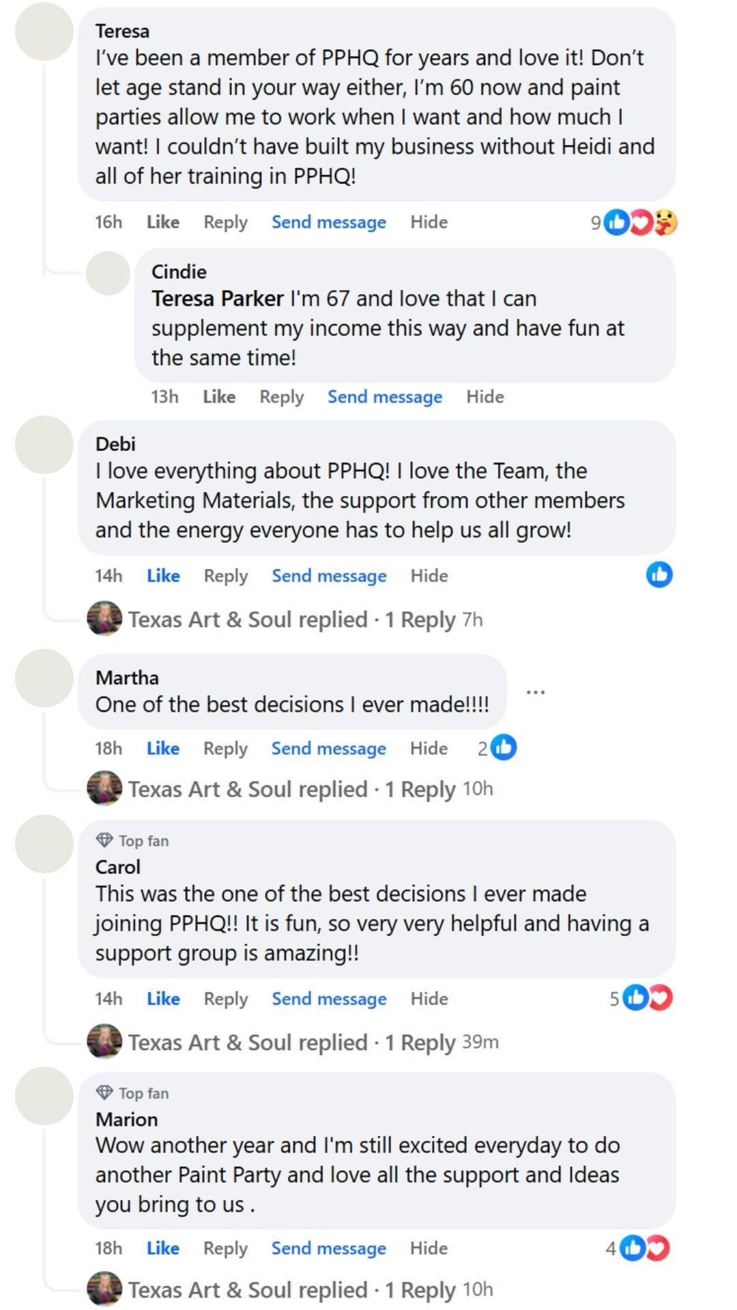
Task: Open reactions on Marion's comment
Action: click(x=639, y=1248)
